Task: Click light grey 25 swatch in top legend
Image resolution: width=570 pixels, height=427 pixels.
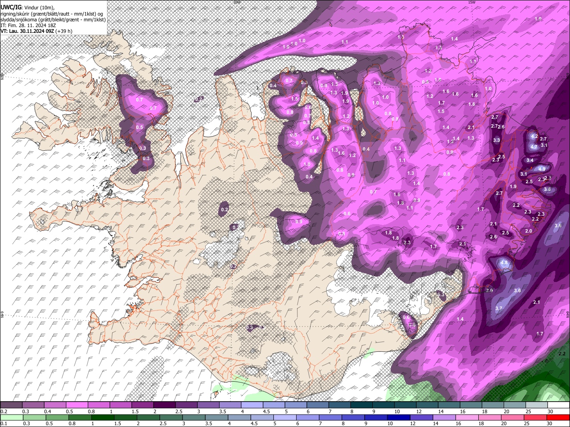Action: (537, 405)
